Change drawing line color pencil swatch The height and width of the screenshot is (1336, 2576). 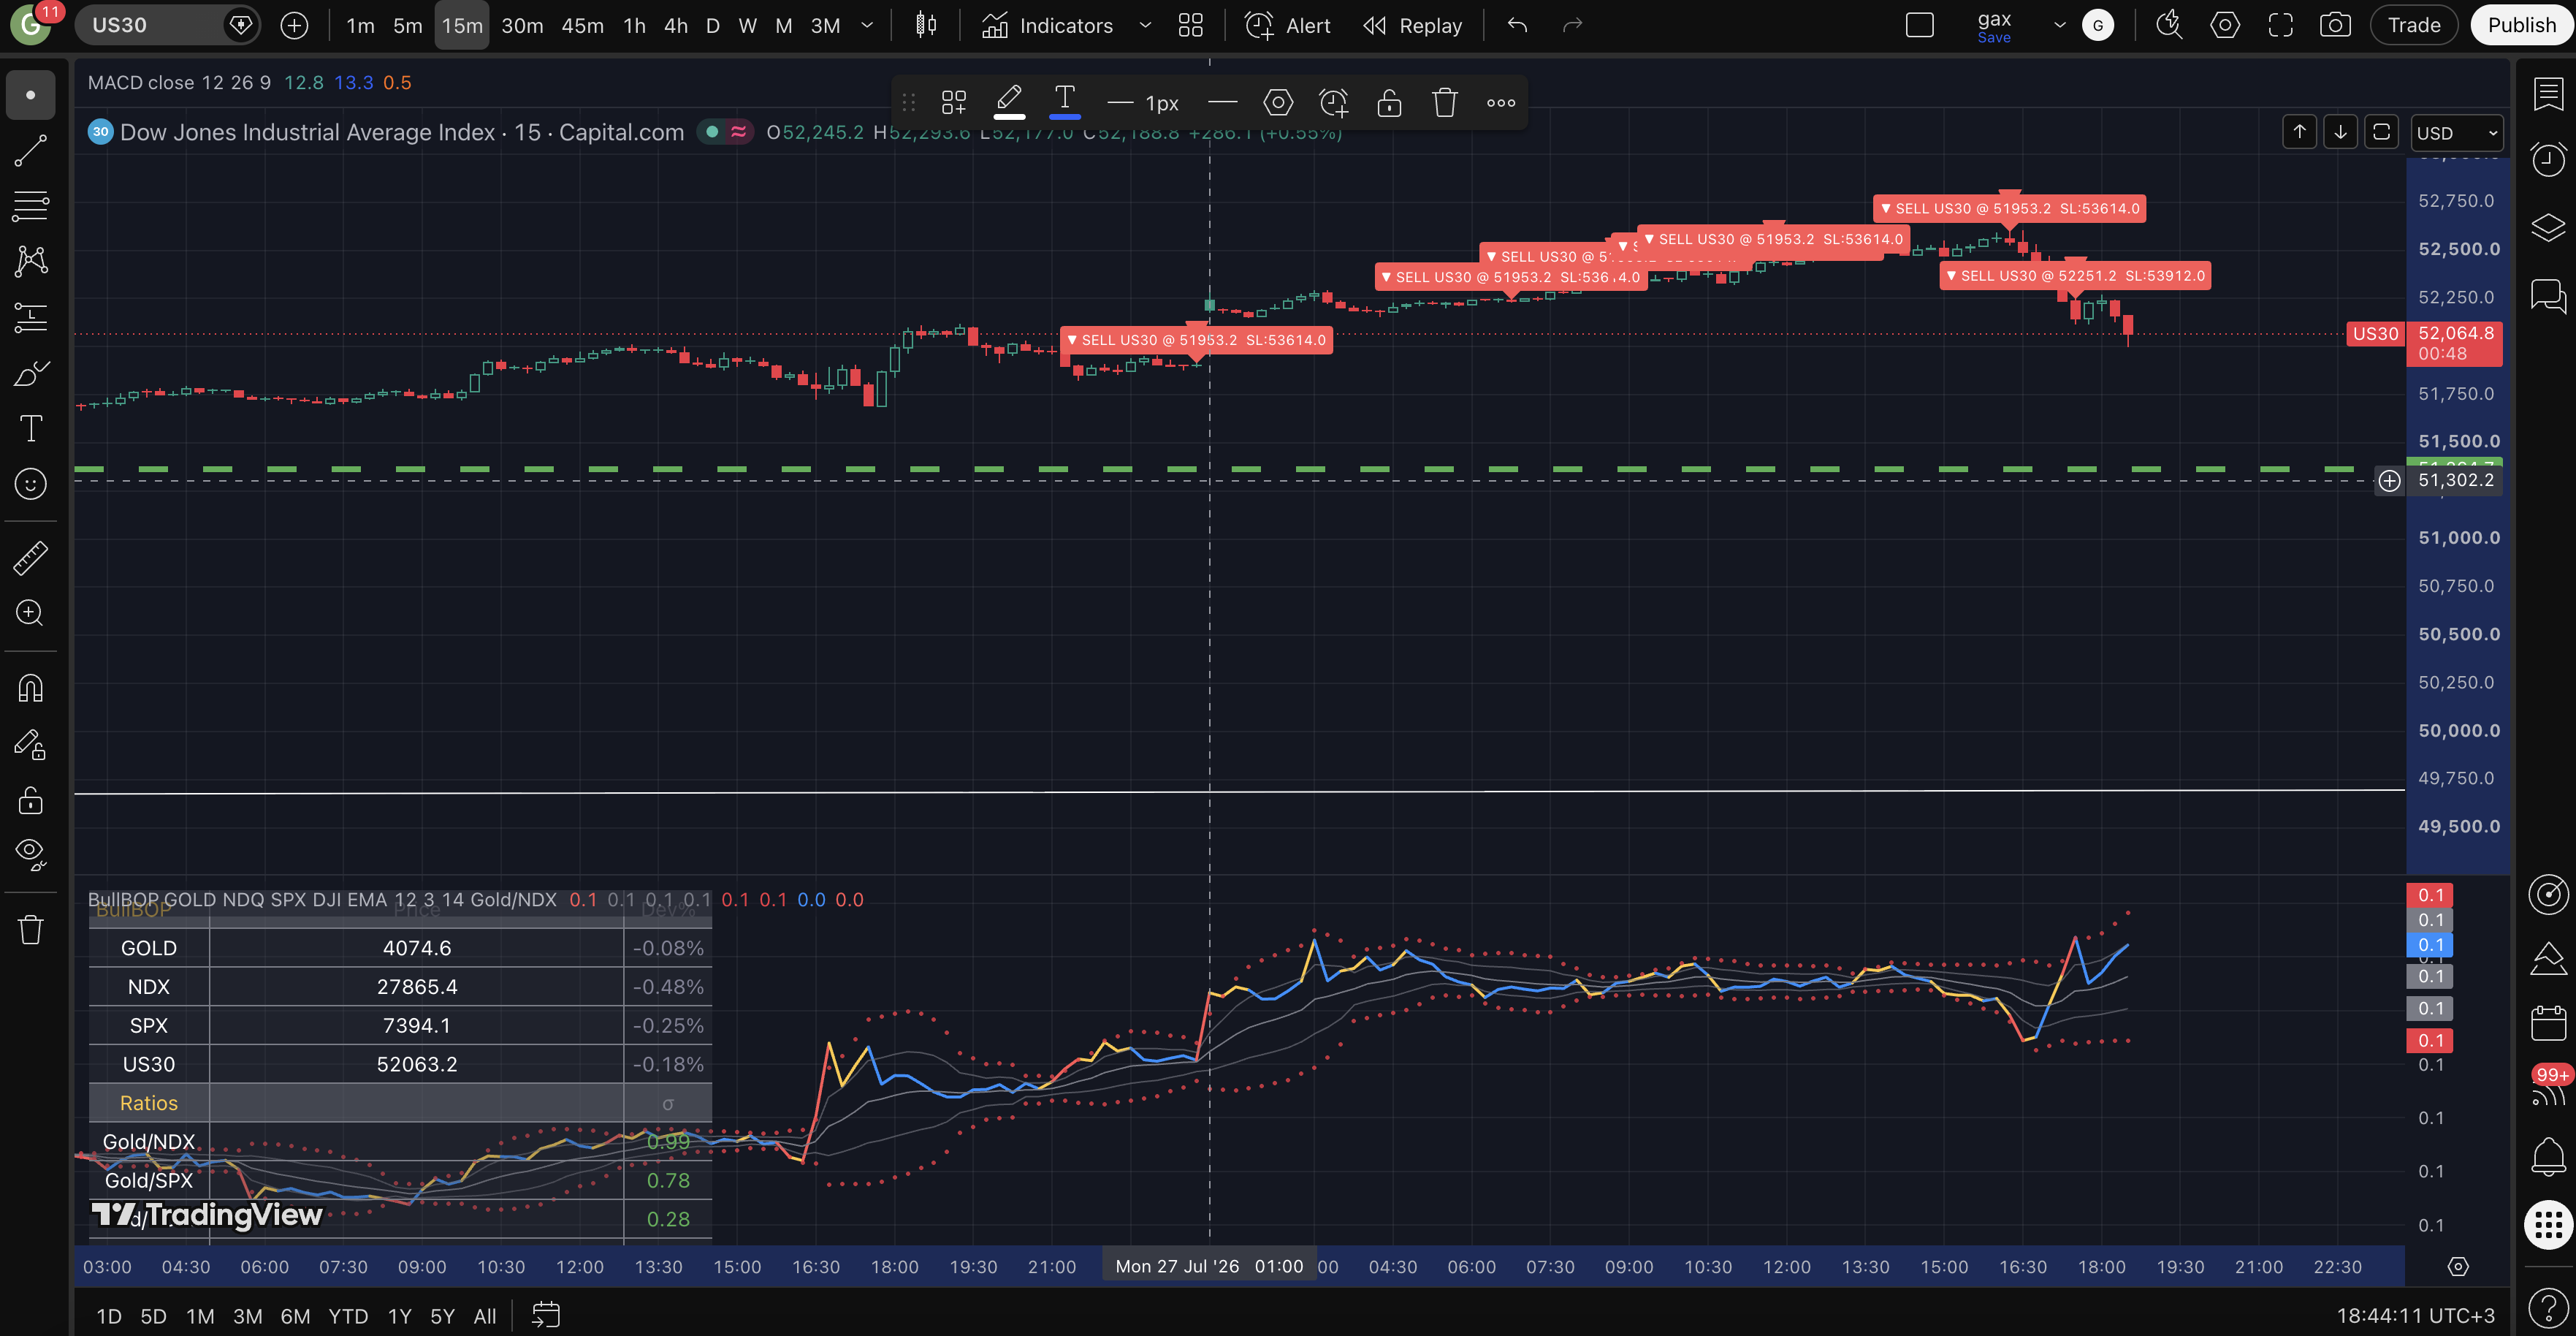[x=1009, y=102]
